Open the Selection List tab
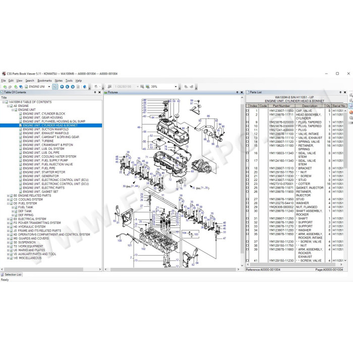 point(11,275)
